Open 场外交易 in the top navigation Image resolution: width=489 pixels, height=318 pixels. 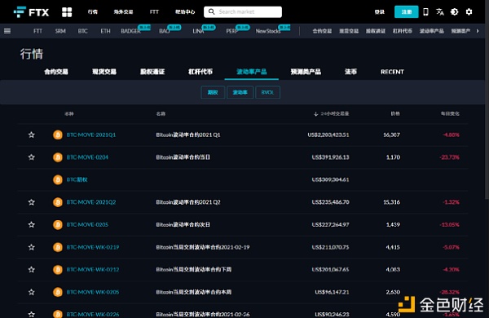123,12
